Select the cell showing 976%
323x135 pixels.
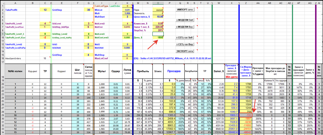tap(310, 133)
